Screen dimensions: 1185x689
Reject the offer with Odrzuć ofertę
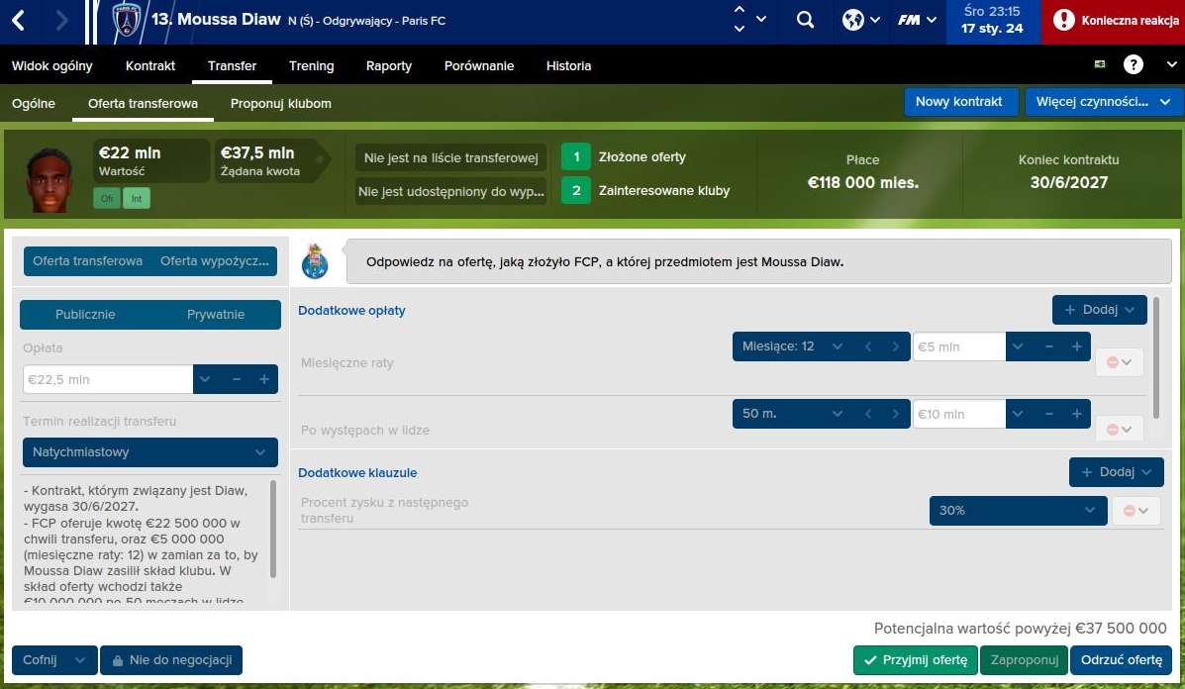[x=1121, y=660]
